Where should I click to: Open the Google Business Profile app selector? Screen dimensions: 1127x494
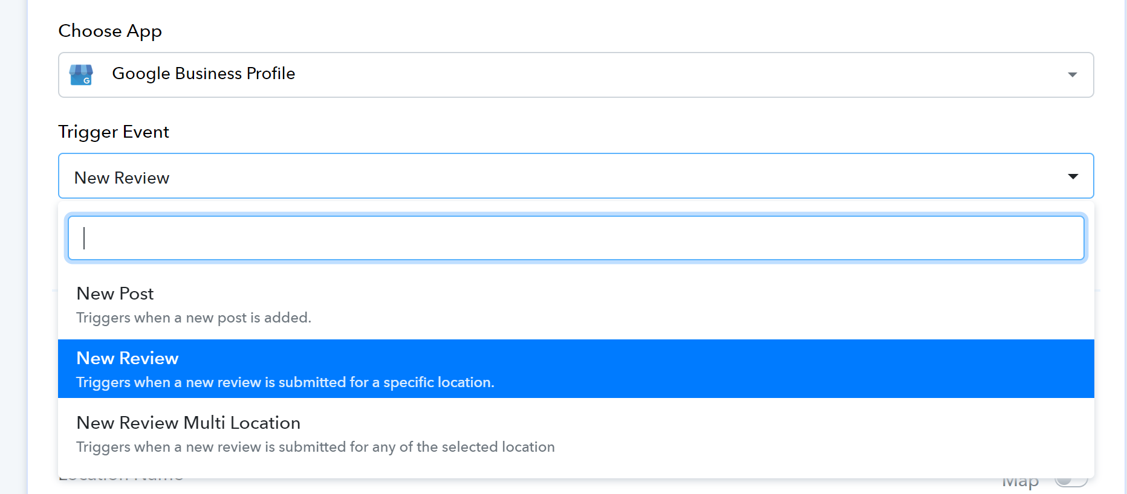[x=576, y=75]
